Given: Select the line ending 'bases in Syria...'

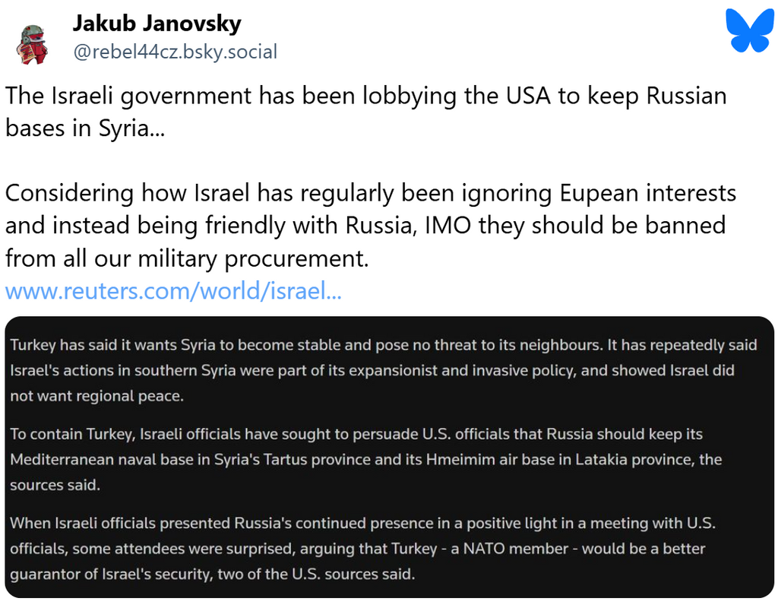Looking at the screenshot, I should pos(85,128).
